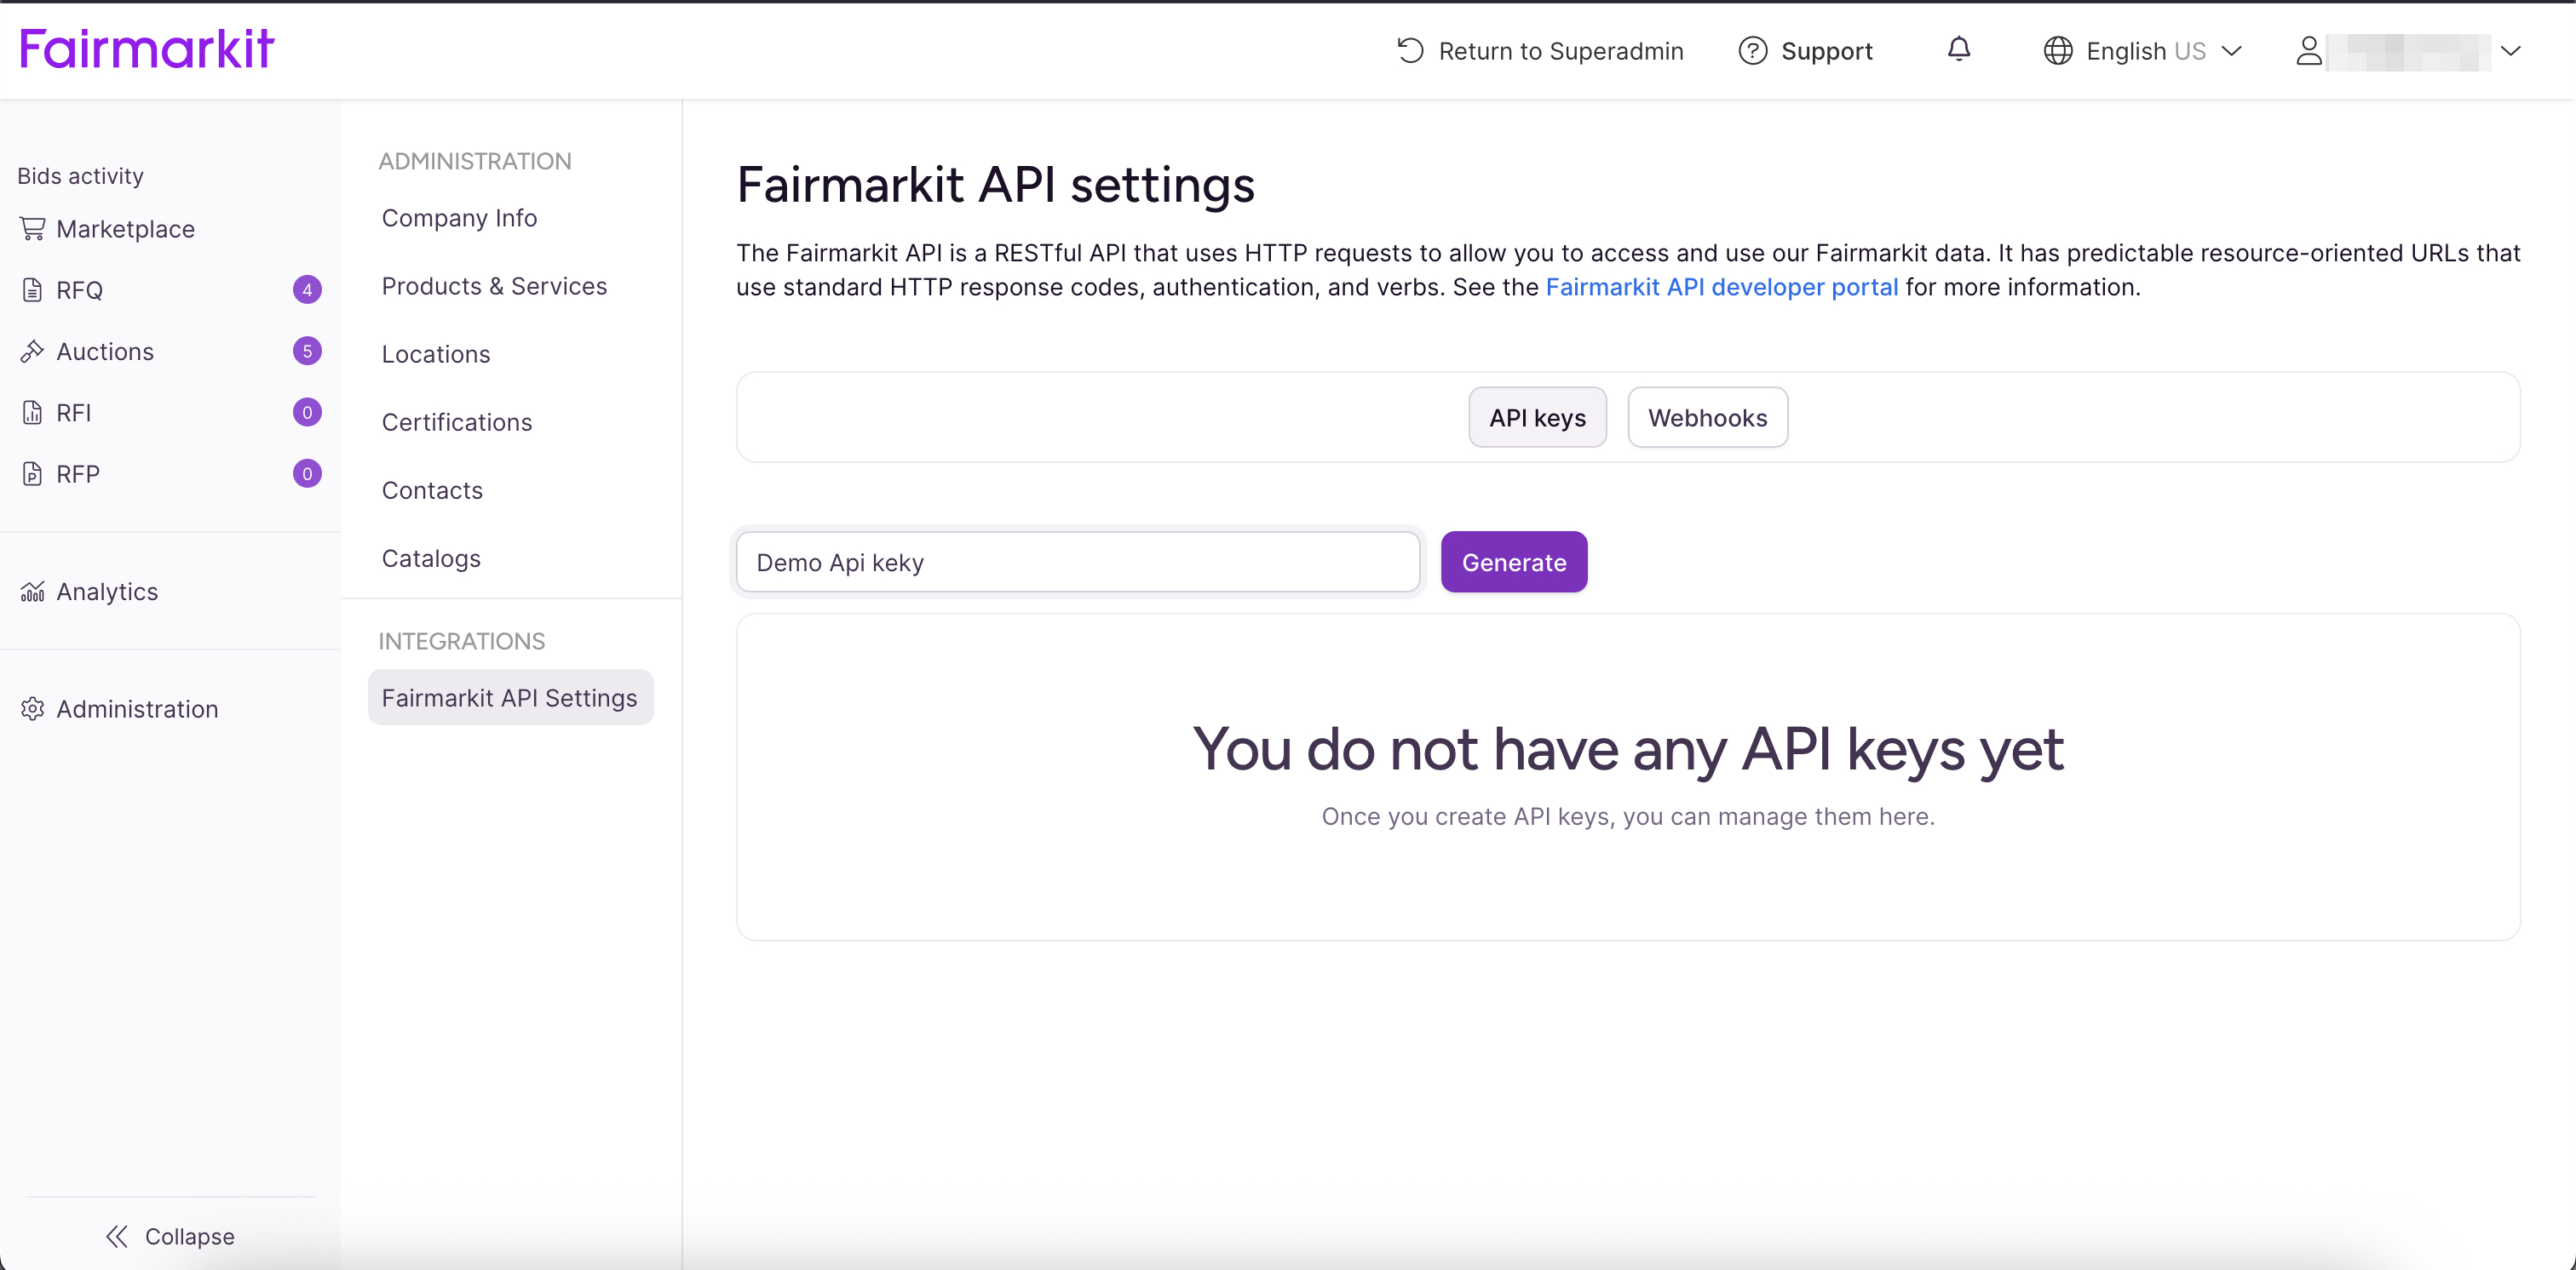2576x1270 pixels.
Task: Go to Auctions in sidebar
Action: [105, 351]
